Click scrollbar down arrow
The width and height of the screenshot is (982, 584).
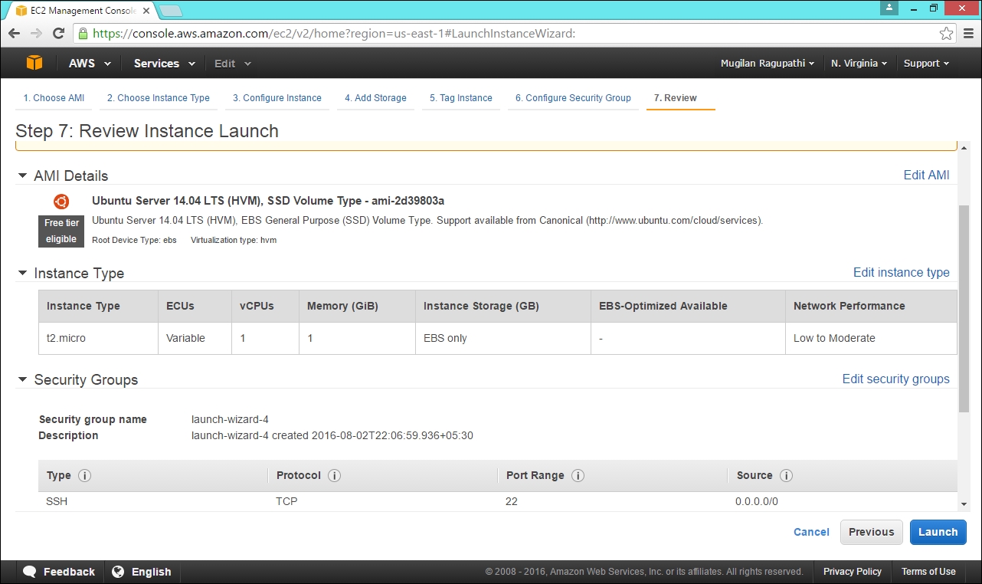click(x=964, y=504)
